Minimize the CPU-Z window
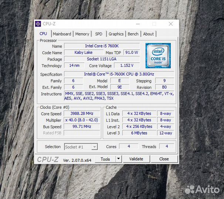This screenshot has height=199, width=224. click(138, 24)
